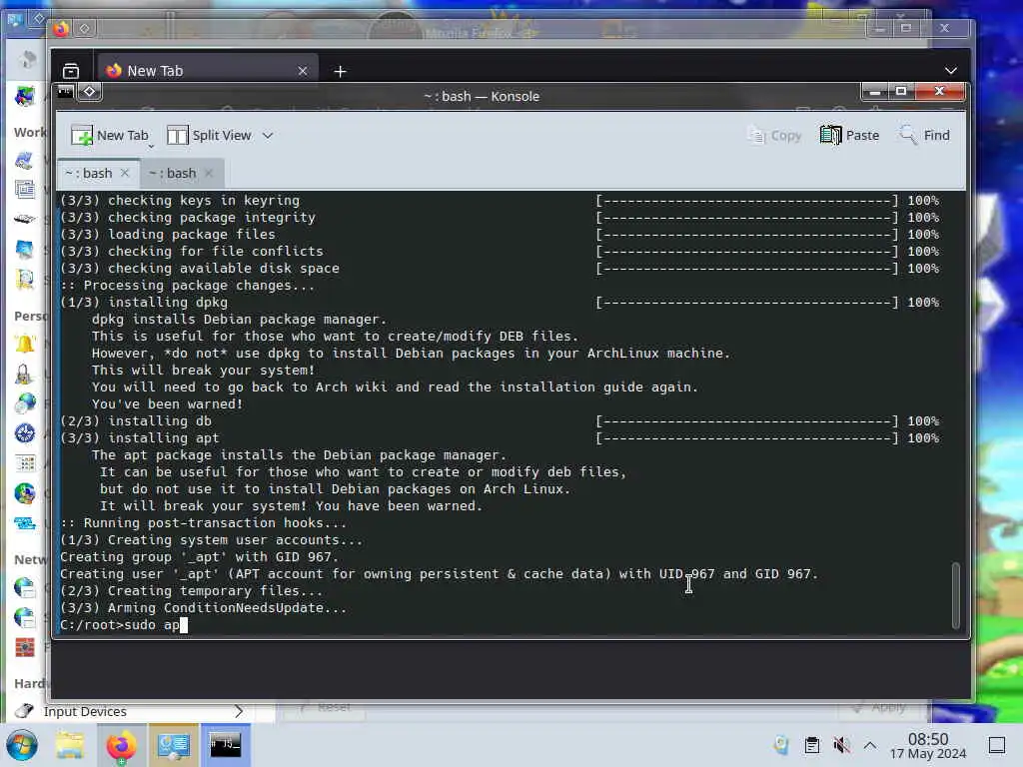
Task: Close the second '~ : bash' tab
Action: pos(209,173)
